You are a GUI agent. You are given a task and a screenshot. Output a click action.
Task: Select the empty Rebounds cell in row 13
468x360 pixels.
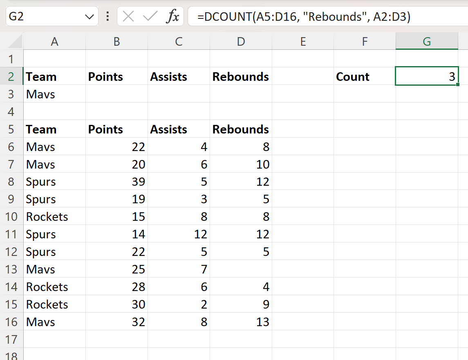[240, 269]
